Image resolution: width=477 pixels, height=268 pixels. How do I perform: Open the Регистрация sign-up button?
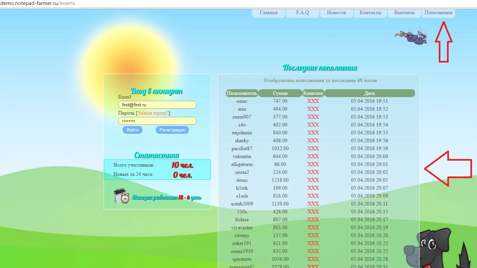172,130
